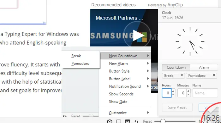
Task: Remove the Break preset with its X
Action: point(182,75)
